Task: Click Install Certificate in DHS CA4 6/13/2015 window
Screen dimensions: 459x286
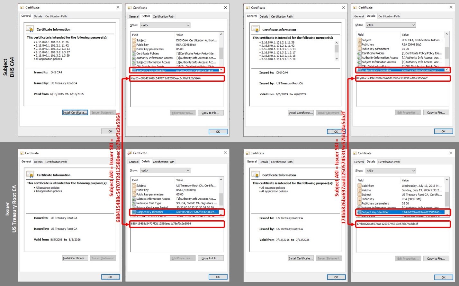Action: 75,113
